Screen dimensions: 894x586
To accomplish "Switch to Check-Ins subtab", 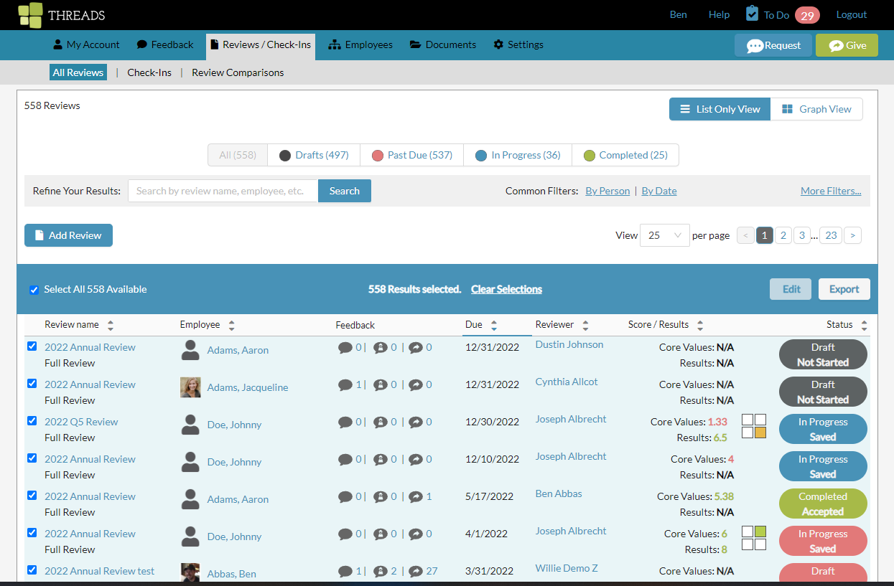I will coord(149,72).
